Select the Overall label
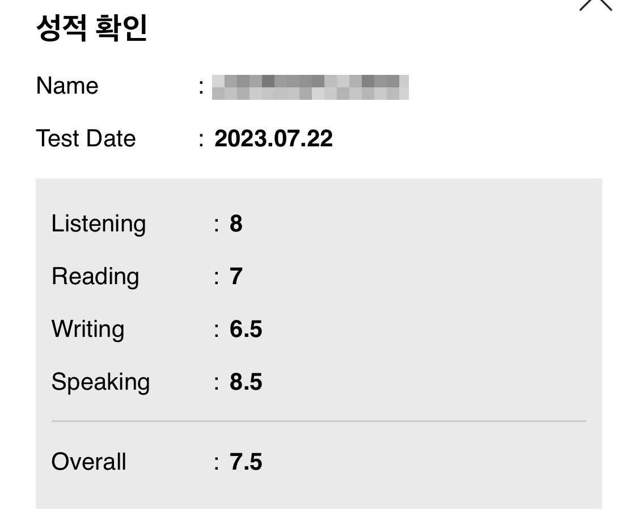638x519 pixels. pos(88,462)
